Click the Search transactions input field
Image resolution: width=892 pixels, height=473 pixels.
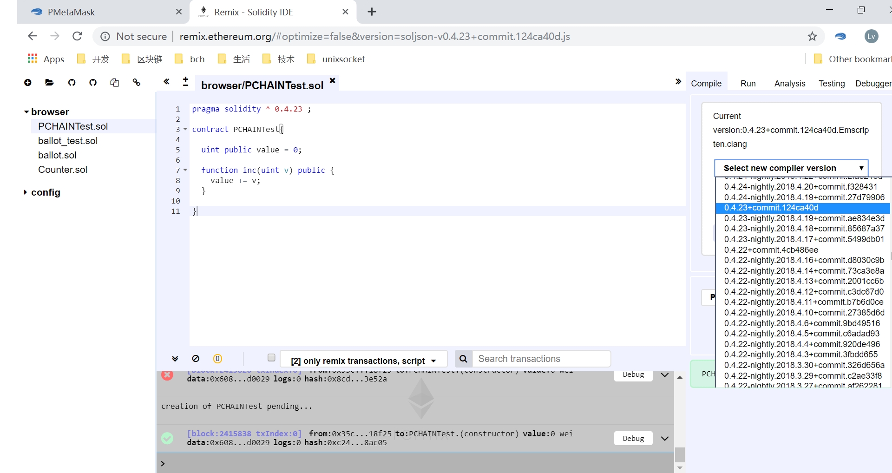coord(541,359)
